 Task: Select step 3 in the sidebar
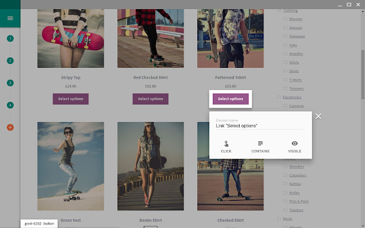pyautogui.click(x=10, y=83)
